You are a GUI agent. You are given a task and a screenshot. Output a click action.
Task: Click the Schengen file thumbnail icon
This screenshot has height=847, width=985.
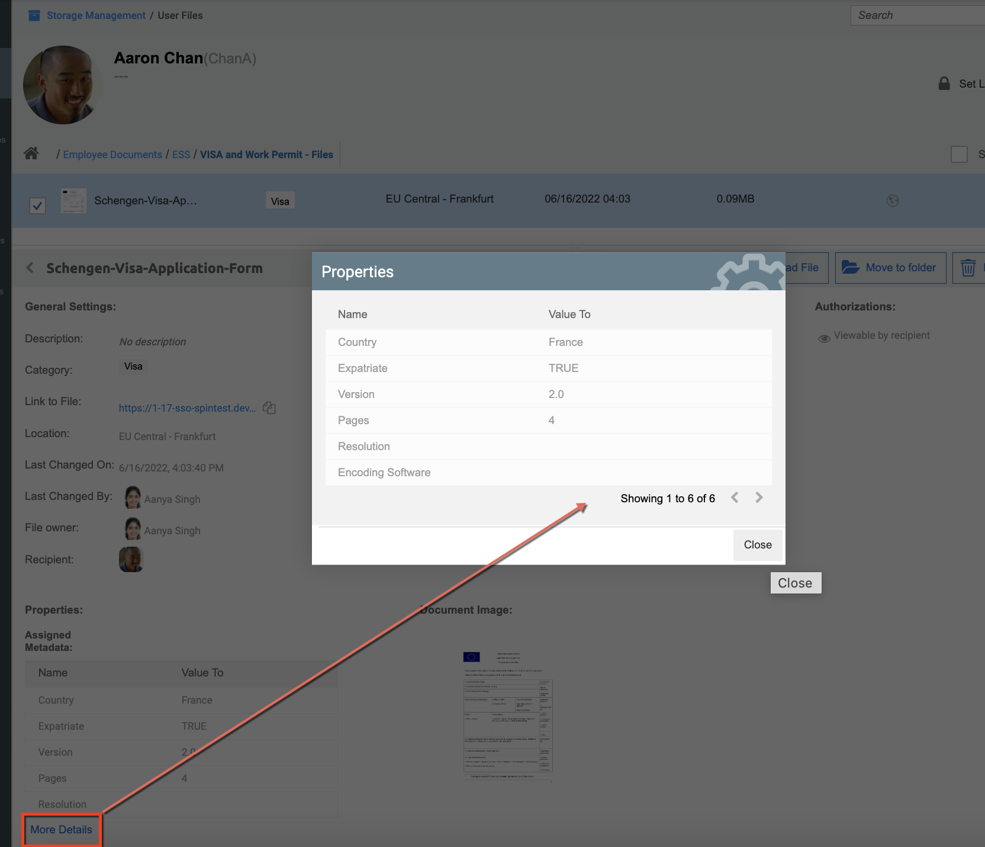pyautogui.click(x=74, y=201)
